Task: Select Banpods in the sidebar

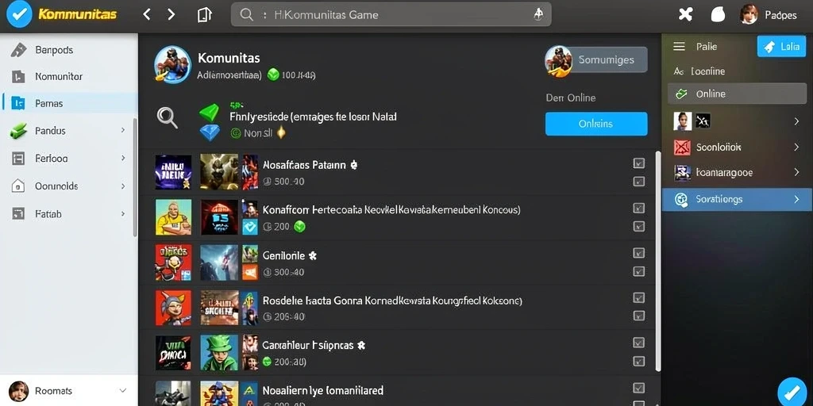Action: [68, 50]
